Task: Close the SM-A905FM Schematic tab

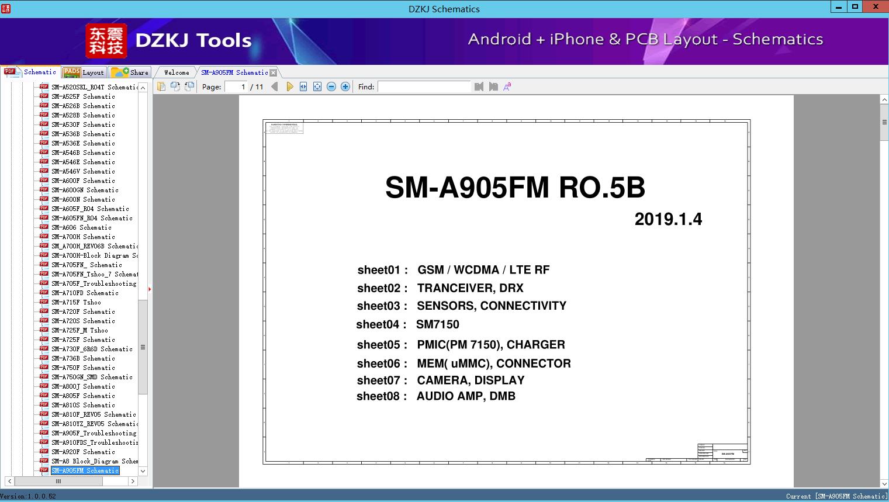Action: coord(273,72)
